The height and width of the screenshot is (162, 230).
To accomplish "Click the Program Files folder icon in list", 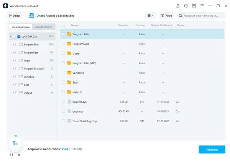I will tap(69, 34).
